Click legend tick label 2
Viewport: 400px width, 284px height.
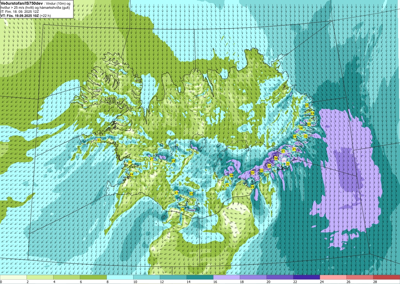pyautogui.click(x=27, y=282)
